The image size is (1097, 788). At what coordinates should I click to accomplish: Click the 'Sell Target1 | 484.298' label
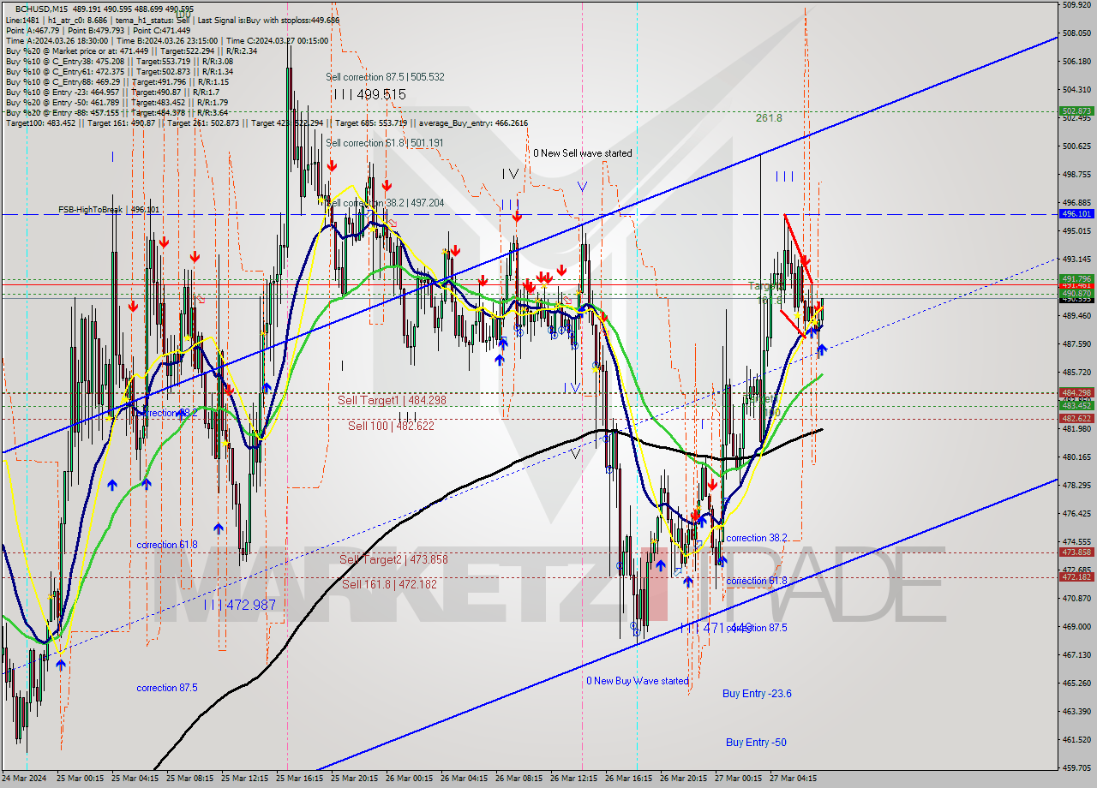[392, 400]
